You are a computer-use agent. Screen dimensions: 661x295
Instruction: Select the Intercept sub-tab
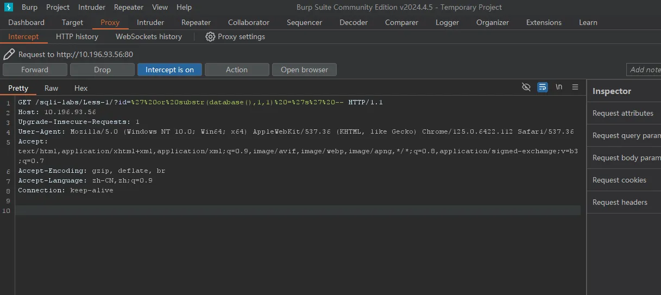(x=23, y=36)
